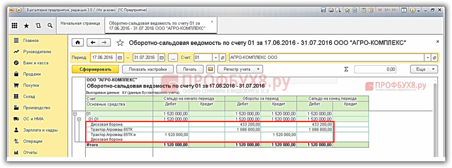Click the Показать настройки button
Viewport: 452px width, 168px height.
[148, 69]
